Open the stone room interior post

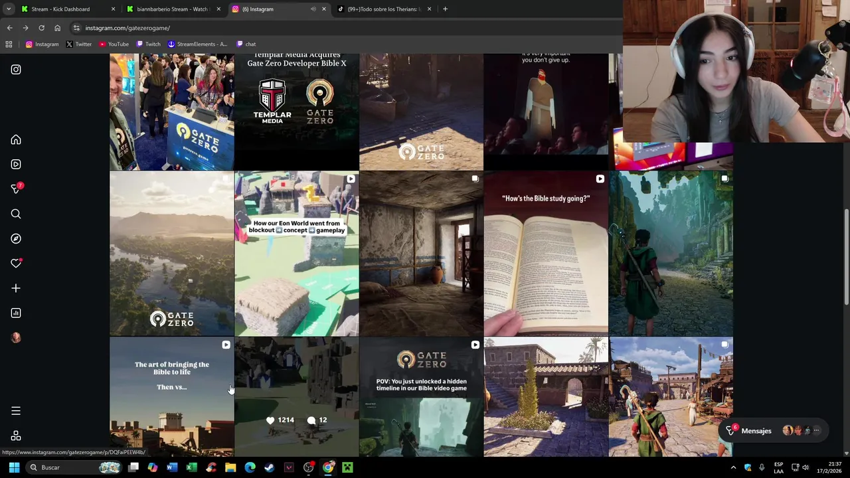[x=421, y=254]
